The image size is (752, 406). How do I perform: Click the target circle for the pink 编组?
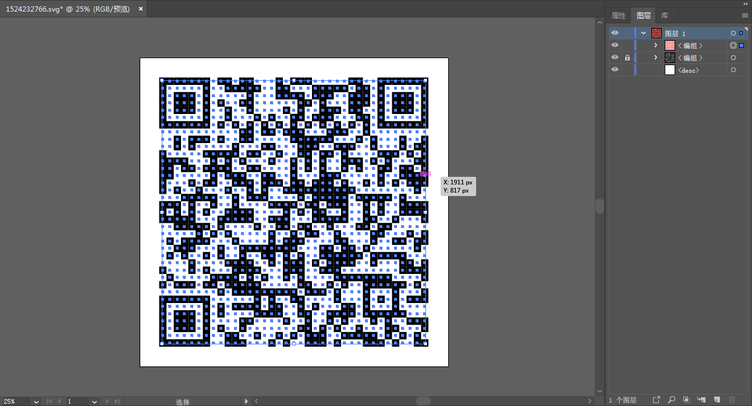click(x=733, y=45)
